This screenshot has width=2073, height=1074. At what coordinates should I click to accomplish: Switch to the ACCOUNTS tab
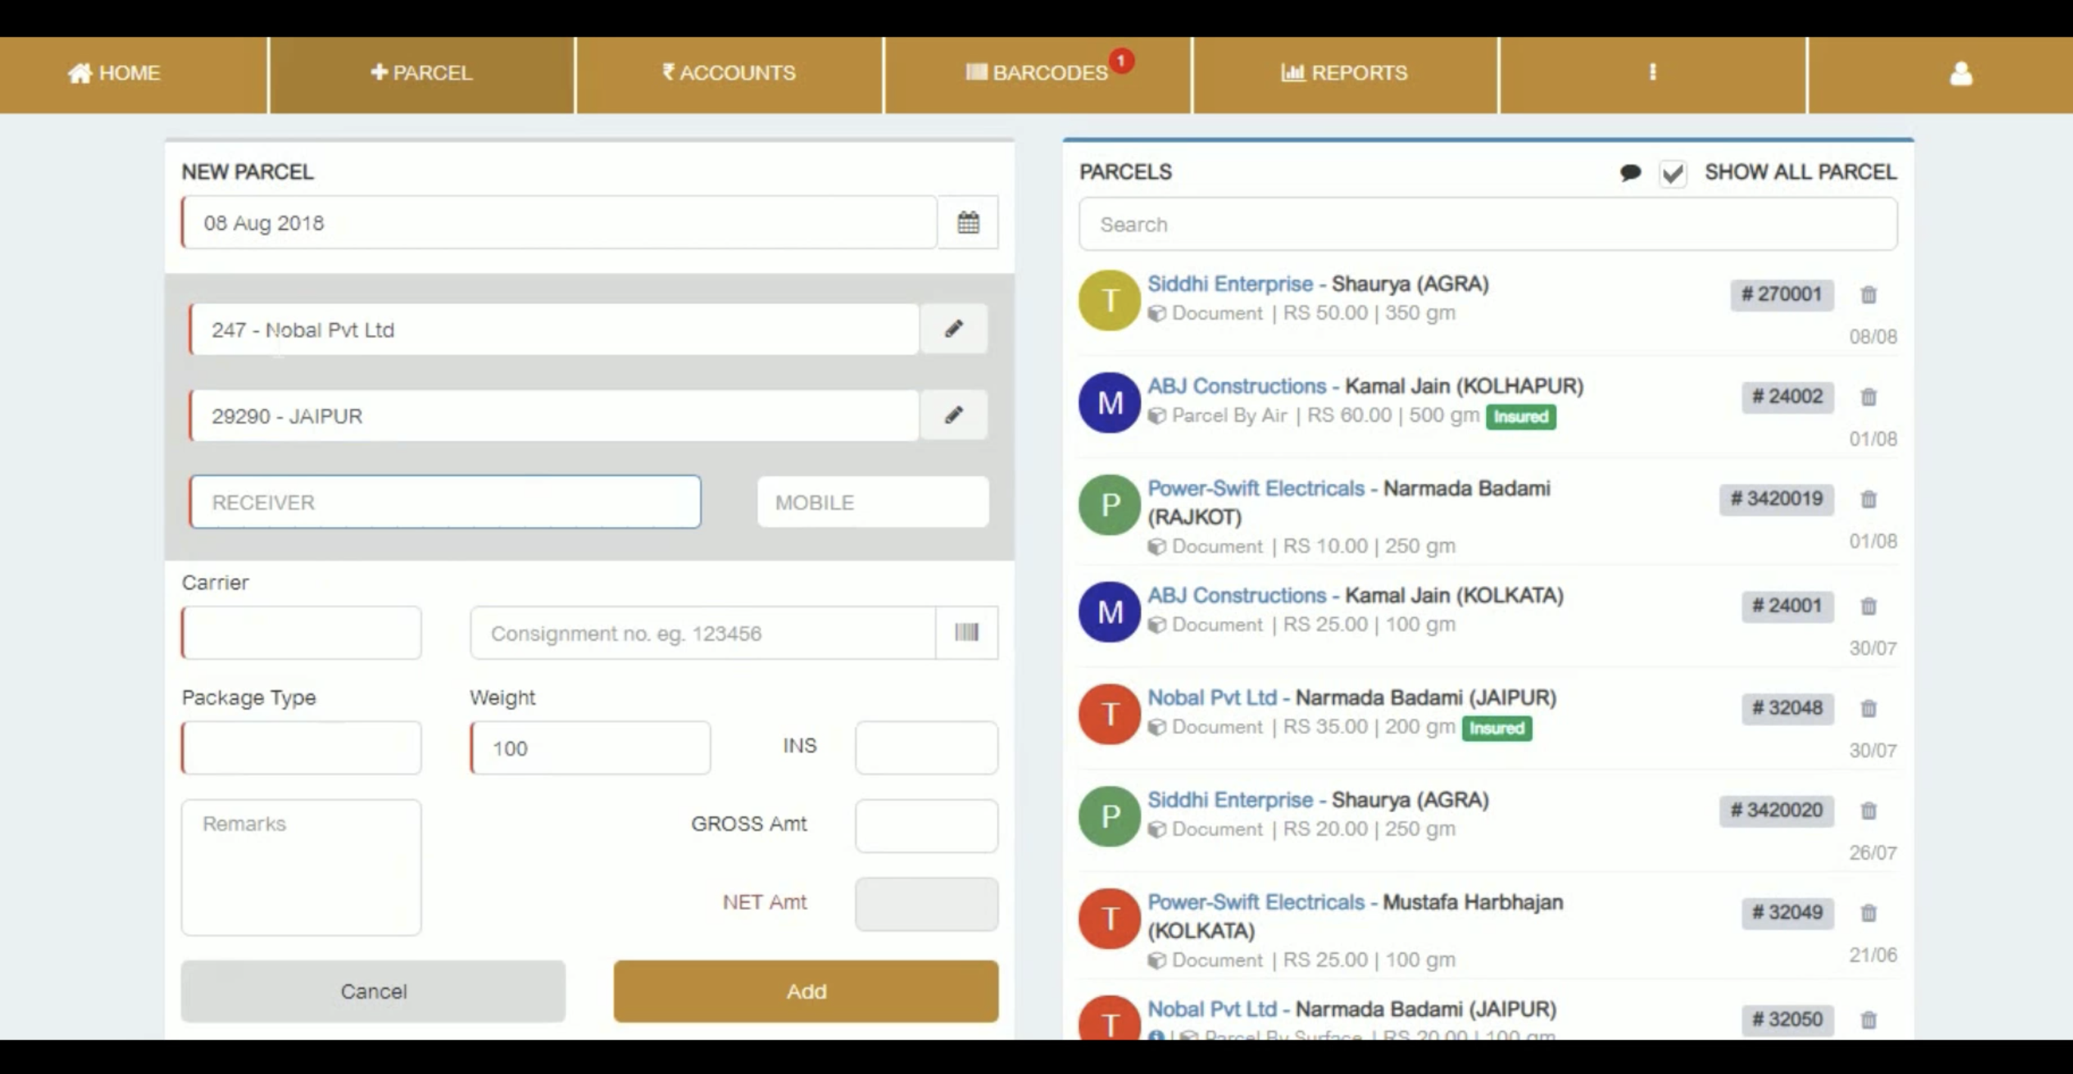[728, 73]
